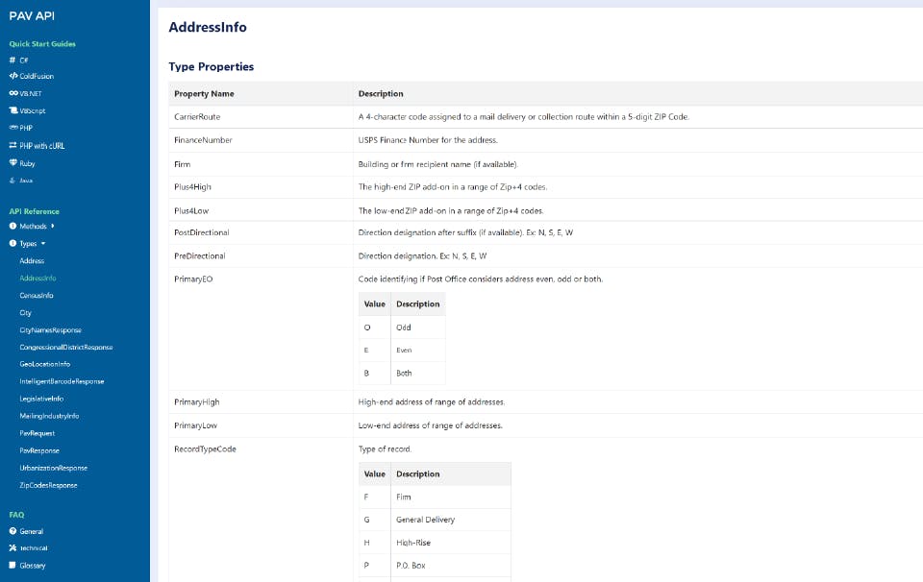Go to IntelligentBarcodeResponse type
This screenshot has height=582, width=923.
click(62, 381)
